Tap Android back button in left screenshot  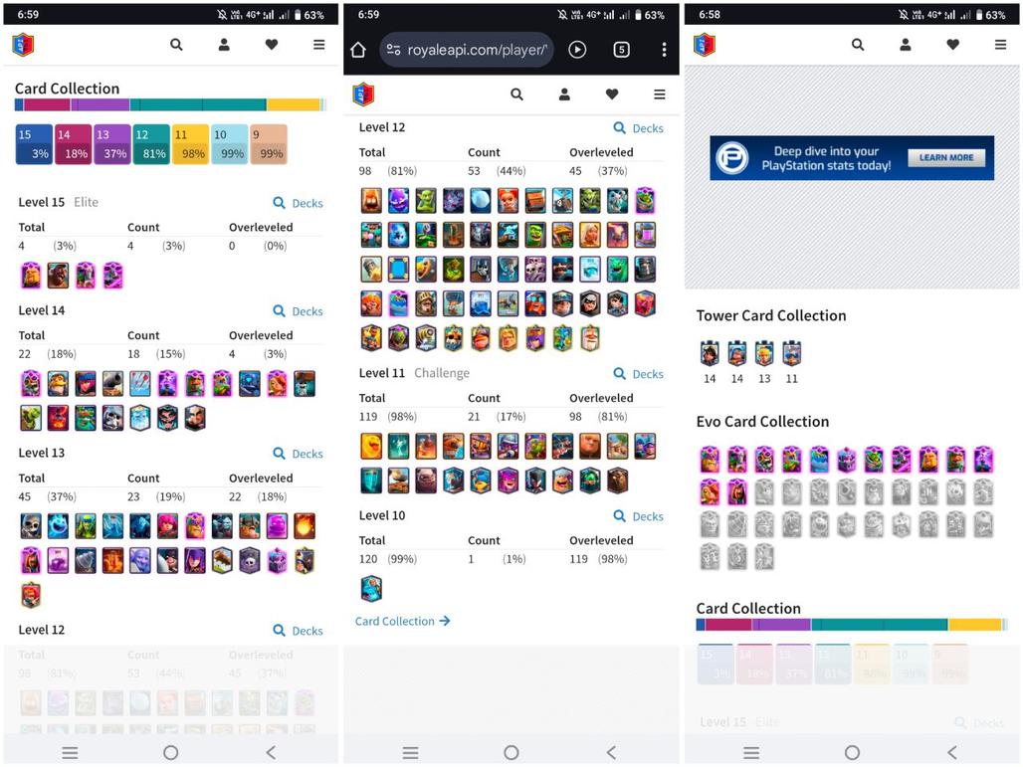click(271, 753)
